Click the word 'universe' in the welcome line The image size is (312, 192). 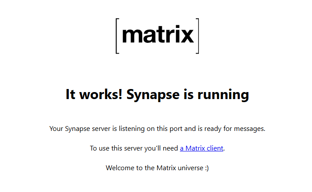tap(191, 168)
